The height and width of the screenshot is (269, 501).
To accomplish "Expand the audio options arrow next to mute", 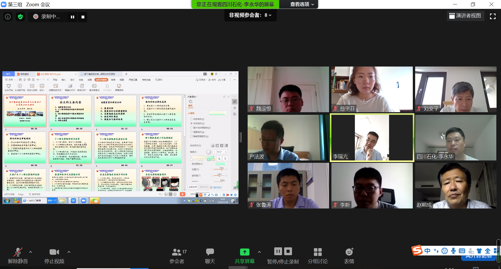I will click(x=31, y=252).
